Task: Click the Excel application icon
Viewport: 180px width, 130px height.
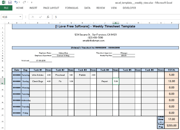Action: tap(4, 2)
